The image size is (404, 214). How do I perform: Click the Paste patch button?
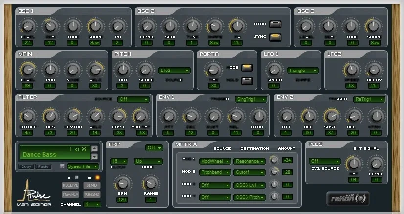tap(43, 167)
